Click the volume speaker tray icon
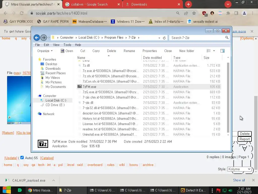The width and height of the screenshot is (258, 194). (x=231, y=190)
